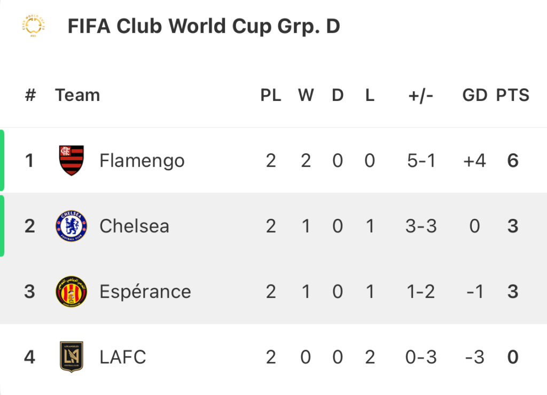547x395 pixels.
Task: Click the FIFA Club World Cup Grp. D title
Action: tap(204, 27)
